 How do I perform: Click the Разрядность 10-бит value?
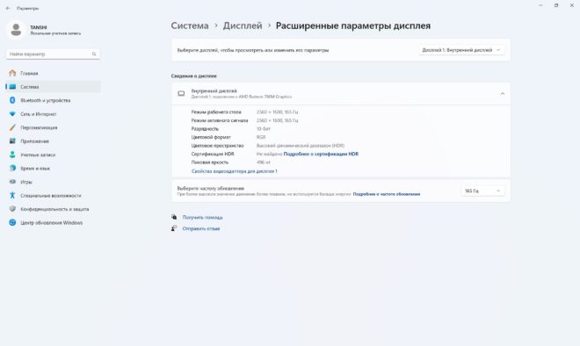(264, 128)
